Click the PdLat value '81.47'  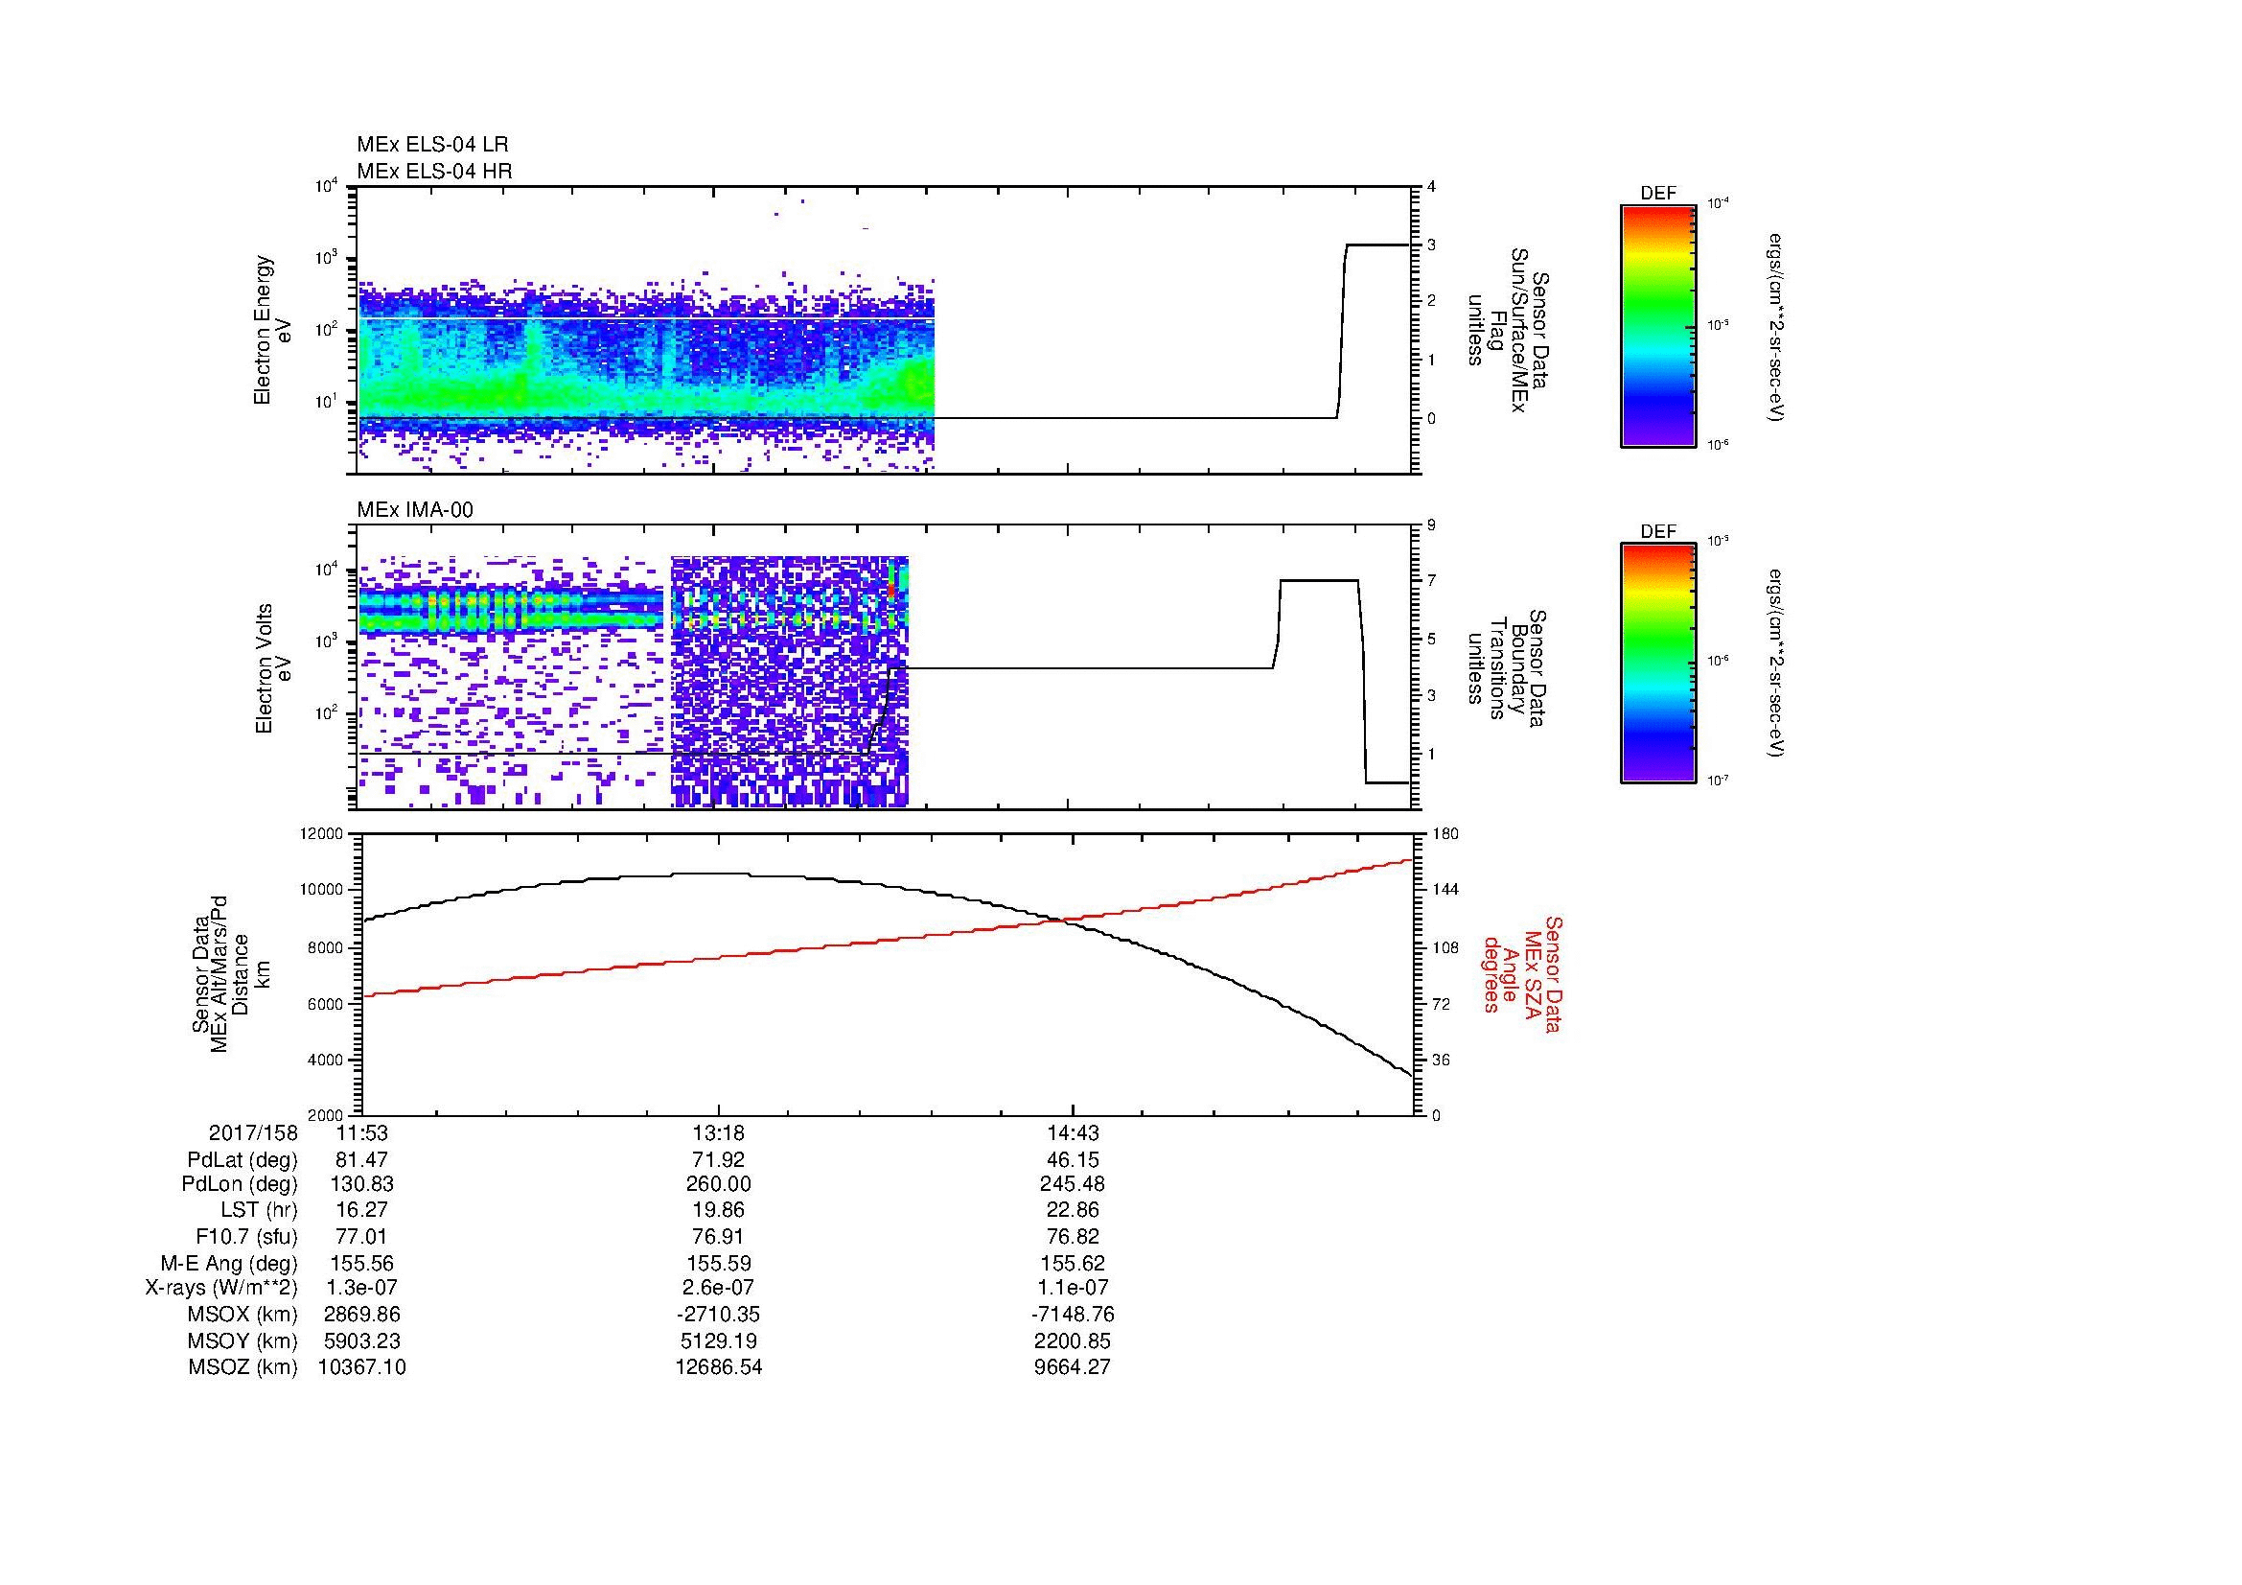click(362, 1160)
